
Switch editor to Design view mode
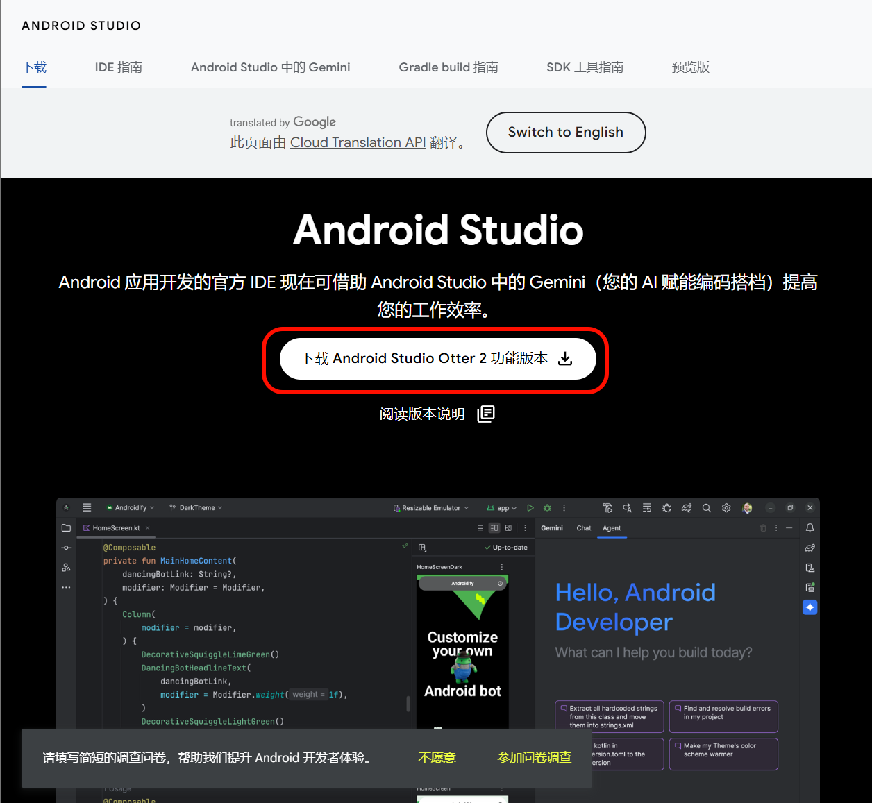[x=508, y=528]
